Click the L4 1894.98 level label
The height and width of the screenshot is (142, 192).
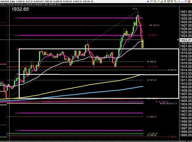click(151, 135)
